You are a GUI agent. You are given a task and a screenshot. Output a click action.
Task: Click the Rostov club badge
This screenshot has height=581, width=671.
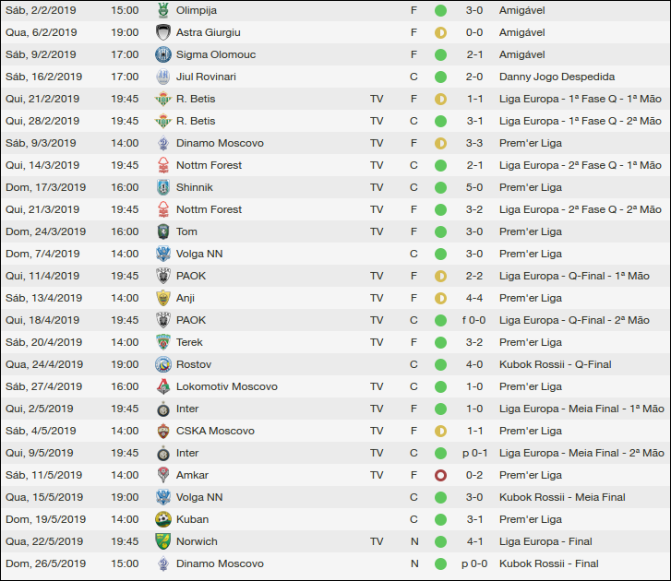coord(163,364)
